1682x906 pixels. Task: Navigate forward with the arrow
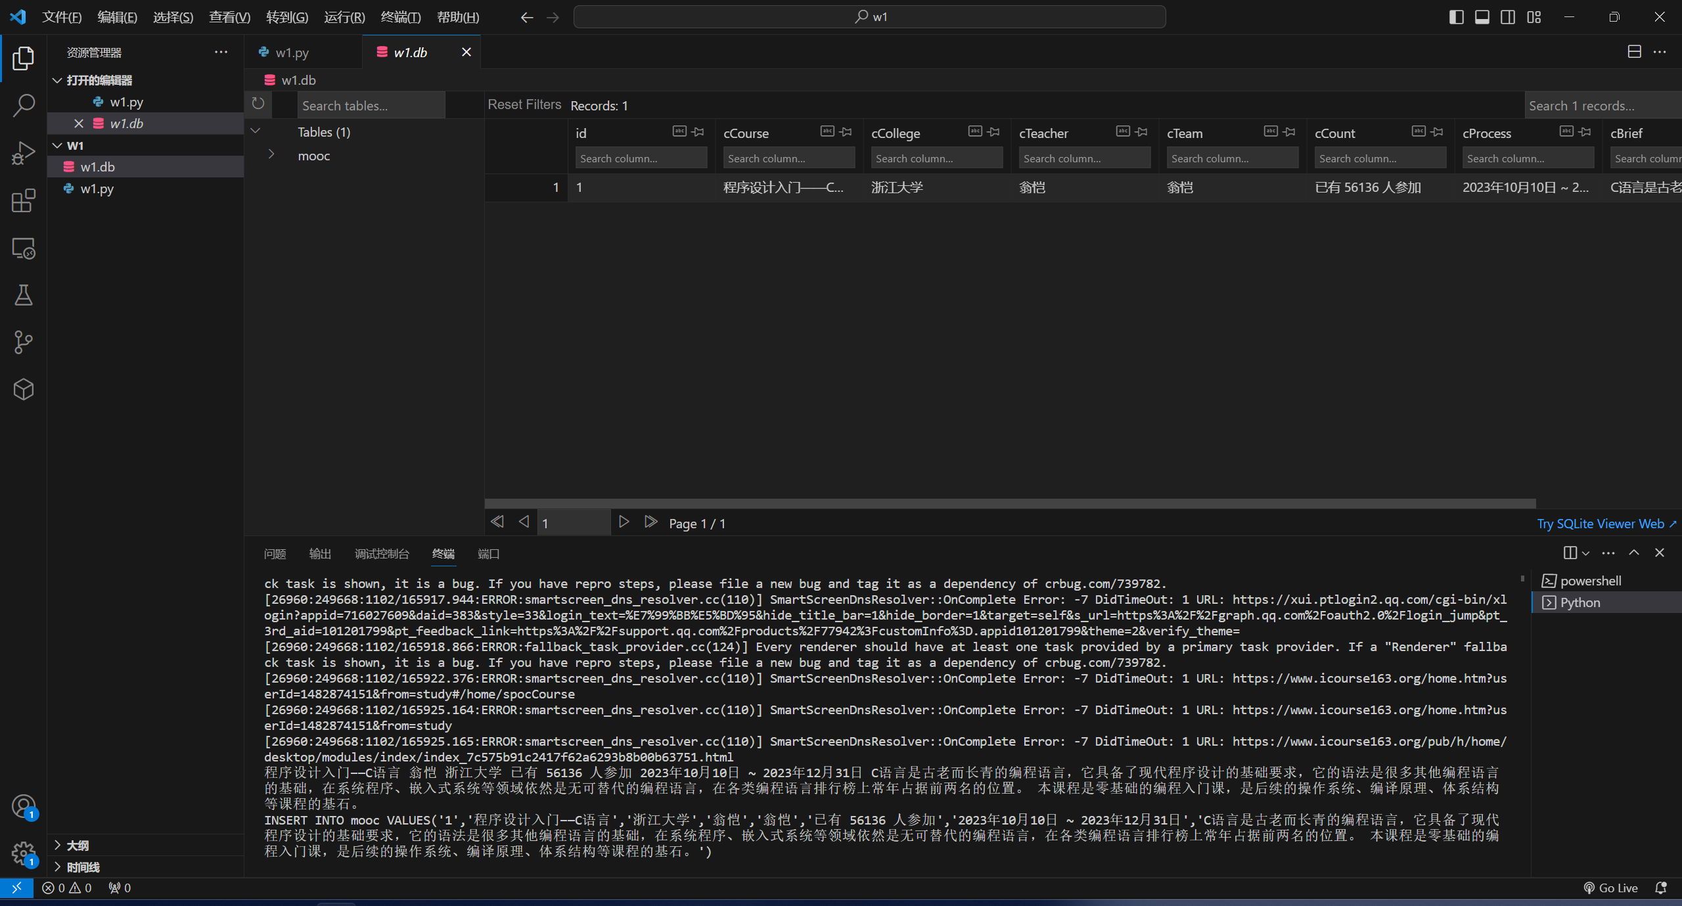tap(553, 17)
